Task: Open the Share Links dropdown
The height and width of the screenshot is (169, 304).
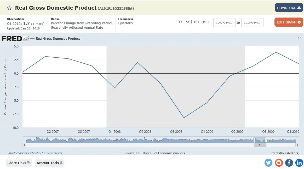Action: point(19,163)
